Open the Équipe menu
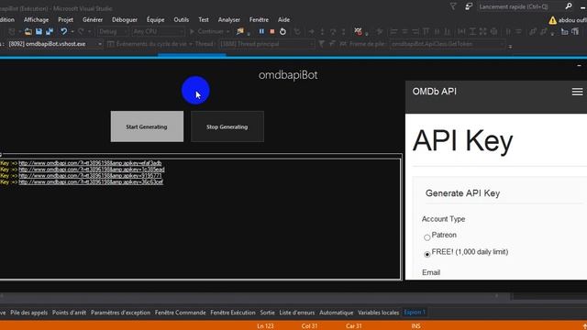The height and width of the screenshot is (330, 587). click(155, 20)
